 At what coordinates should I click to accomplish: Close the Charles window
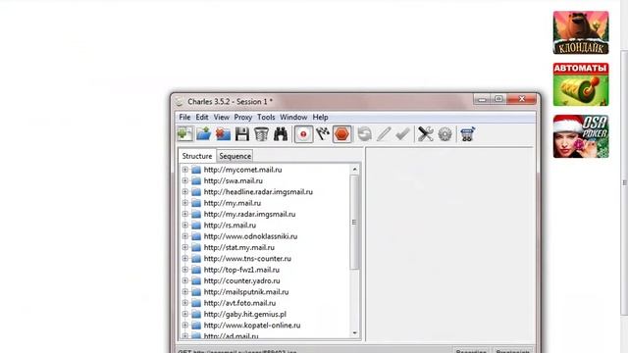(x=521, y=99)
